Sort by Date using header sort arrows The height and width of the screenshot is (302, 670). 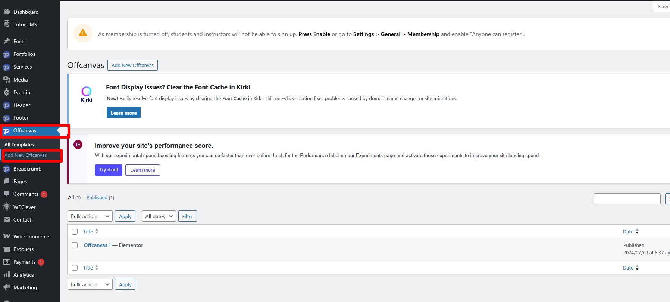(637, 232)
